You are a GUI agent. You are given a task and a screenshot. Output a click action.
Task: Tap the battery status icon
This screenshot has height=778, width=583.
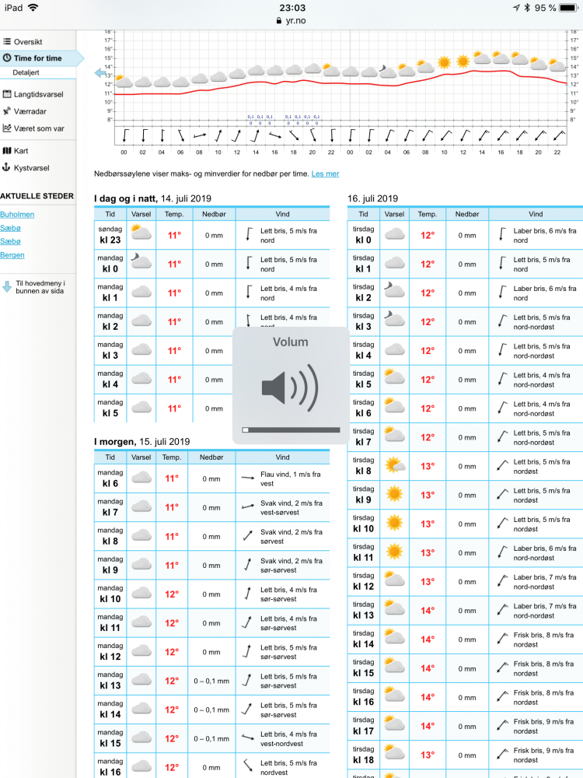(568, 8)
